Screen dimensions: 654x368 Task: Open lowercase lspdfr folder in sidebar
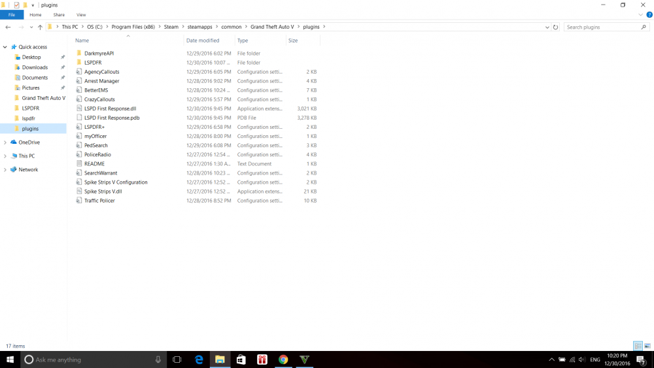(28, 118)
